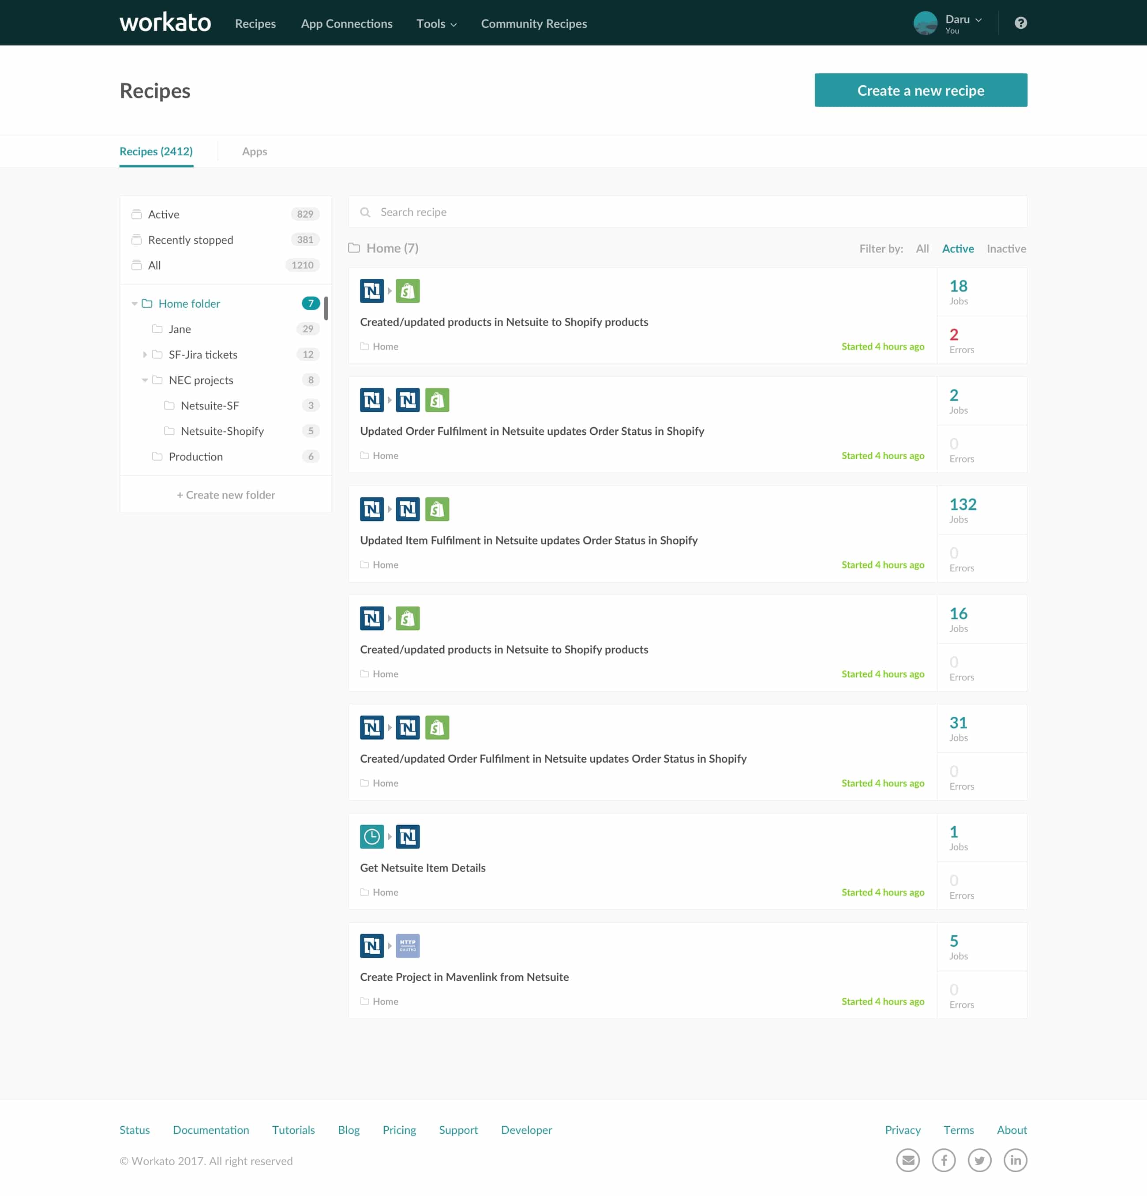Filter recipes by Inactive
The image size is (1147, 1196).
pos(1006,248)
